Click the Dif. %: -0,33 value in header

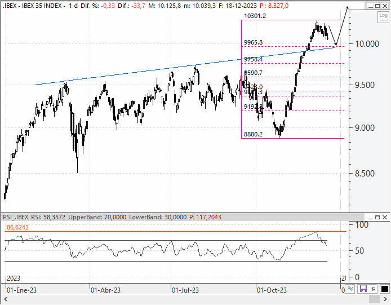coord(98,6)
